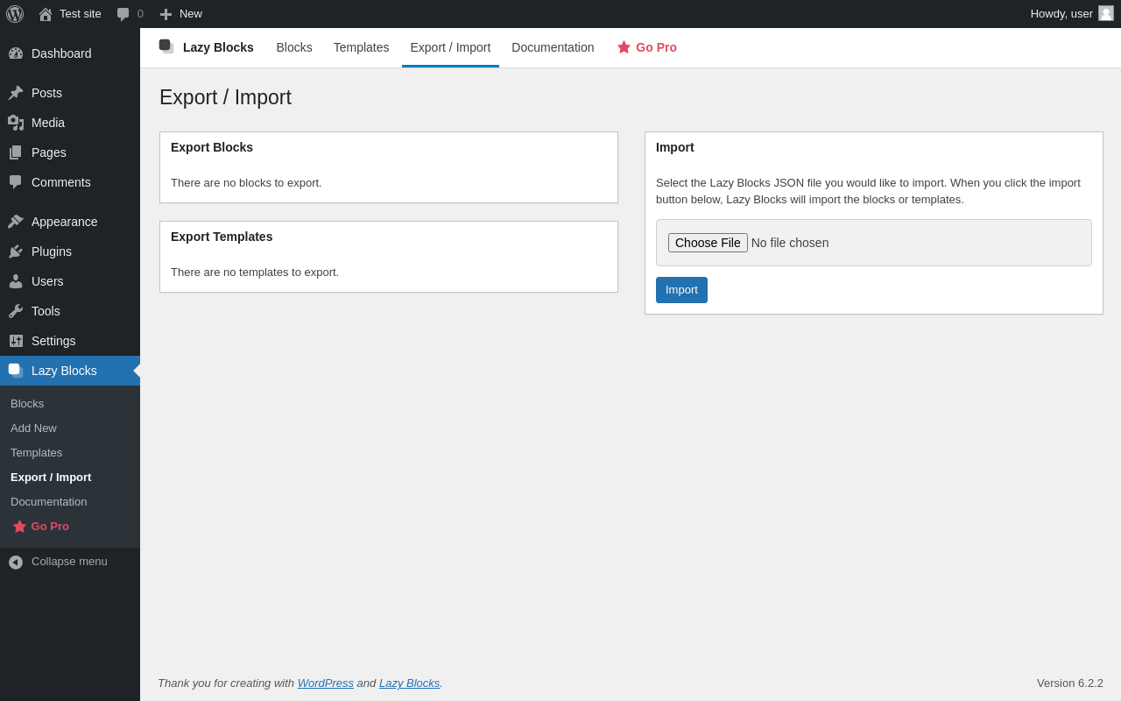Click the user avatar in admin bar
This screenshot has height=701, width=1121.
click(1106, 13)
